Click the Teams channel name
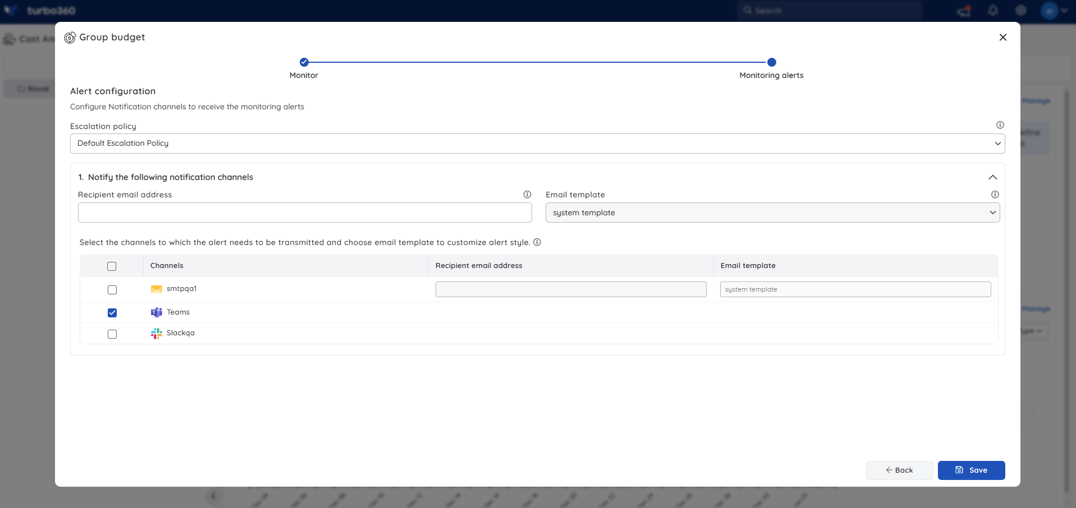This screenshot has height=508, width=1076. [178, 312]
